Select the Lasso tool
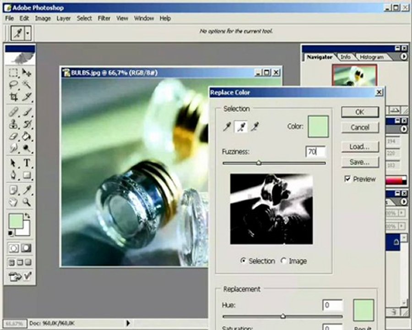This screenshot has width=412, height=330. coord(13,85)
